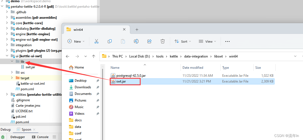Open the See more ellipsis menu
This screenshot has height=140, width=303.
(x=227, y=42)
